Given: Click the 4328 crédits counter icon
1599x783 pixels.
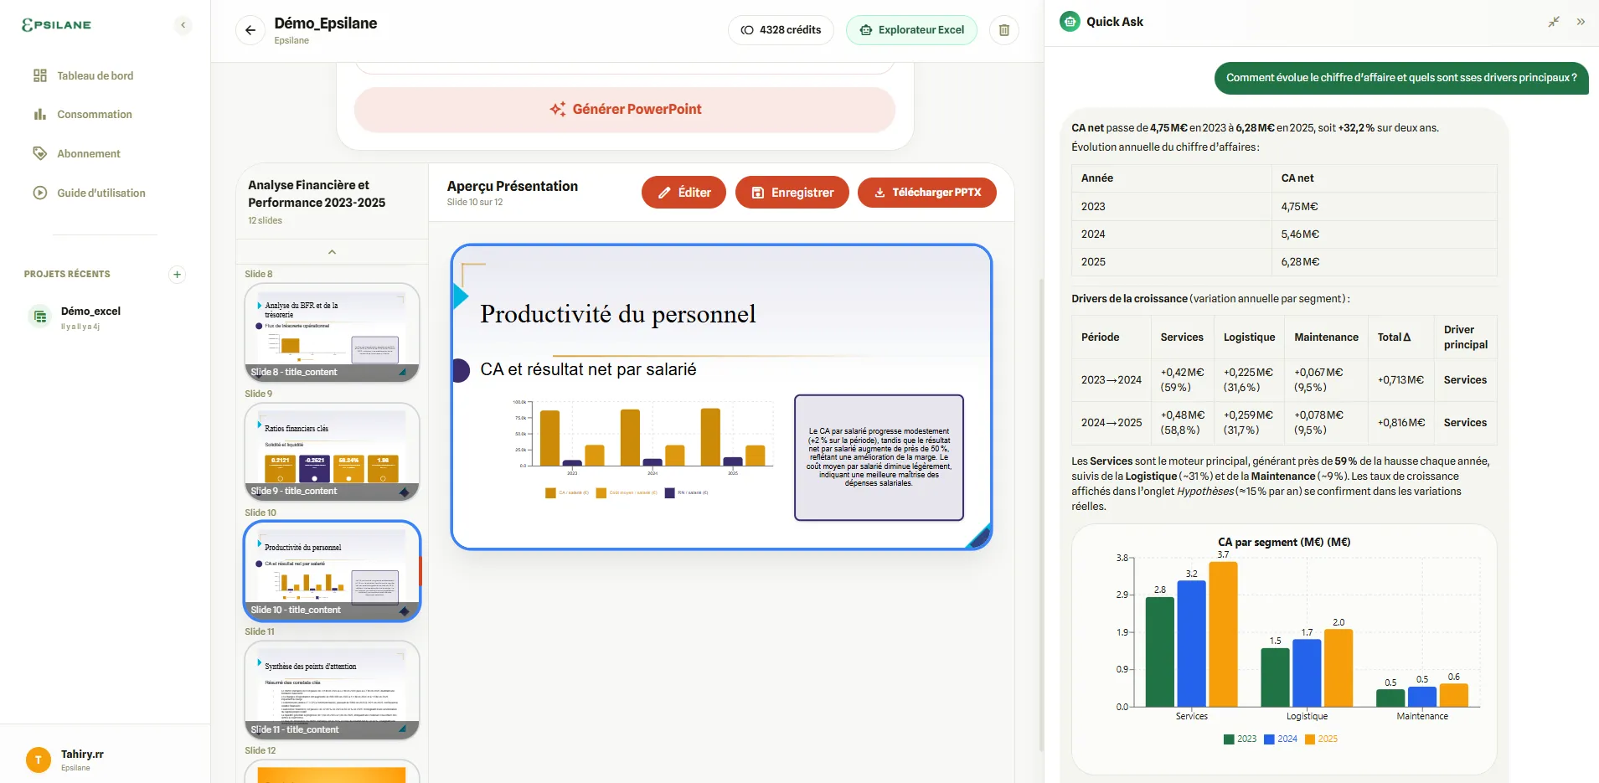Looking at the screenshot, I should pos(745,29).
